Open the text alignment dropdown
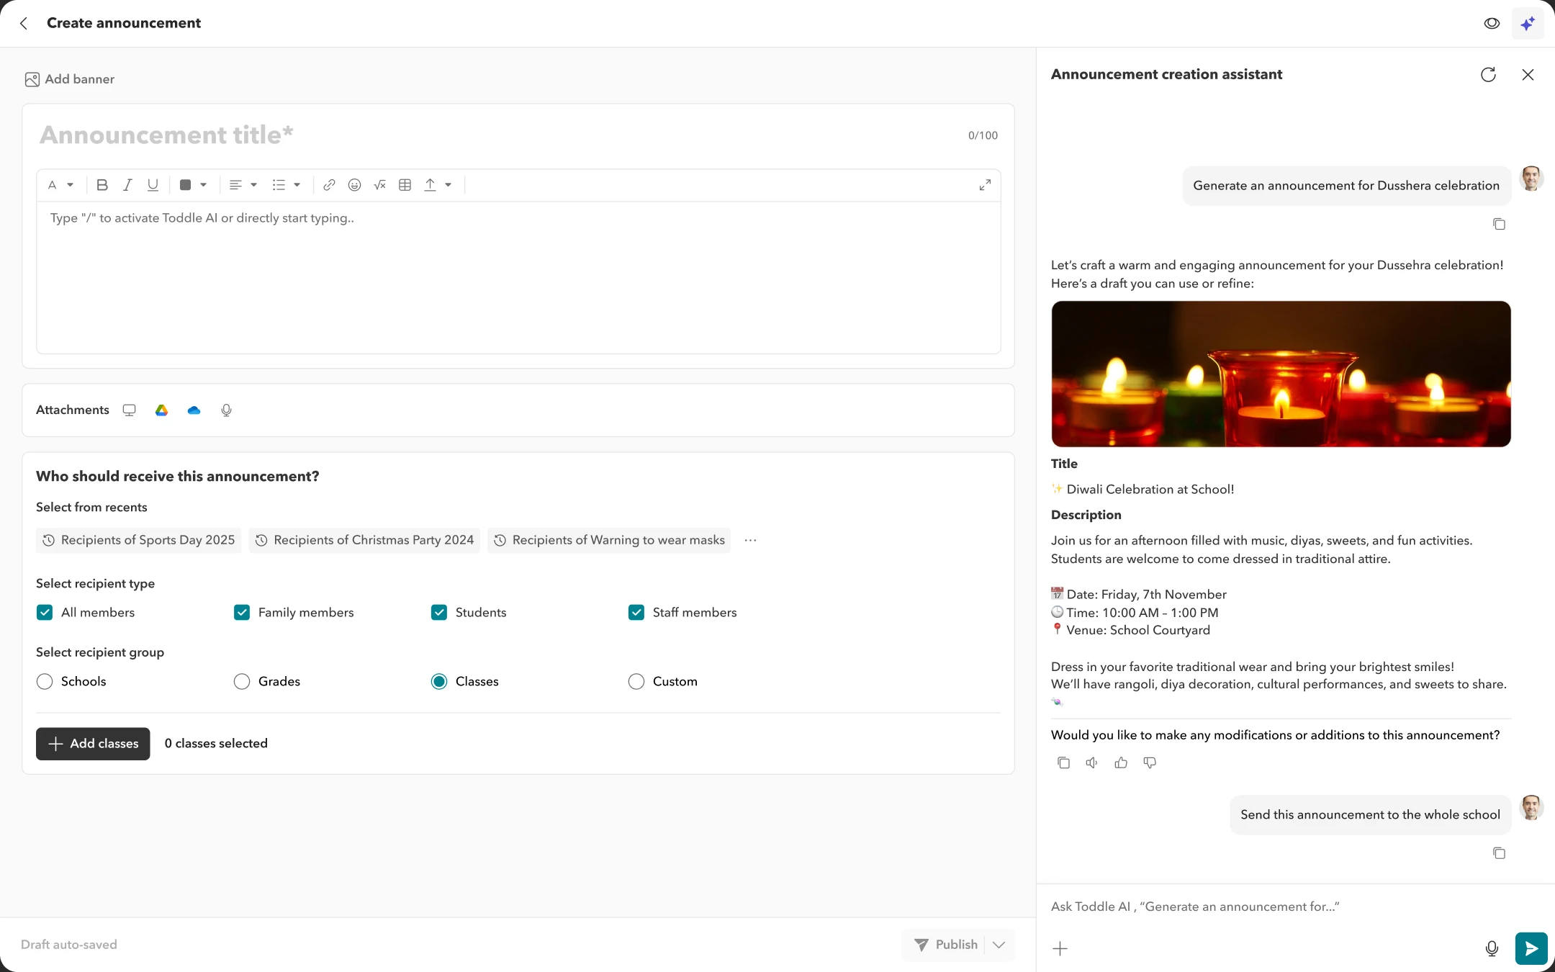Viewport: 1555px width, 972px height. click(x=243, y=185)
